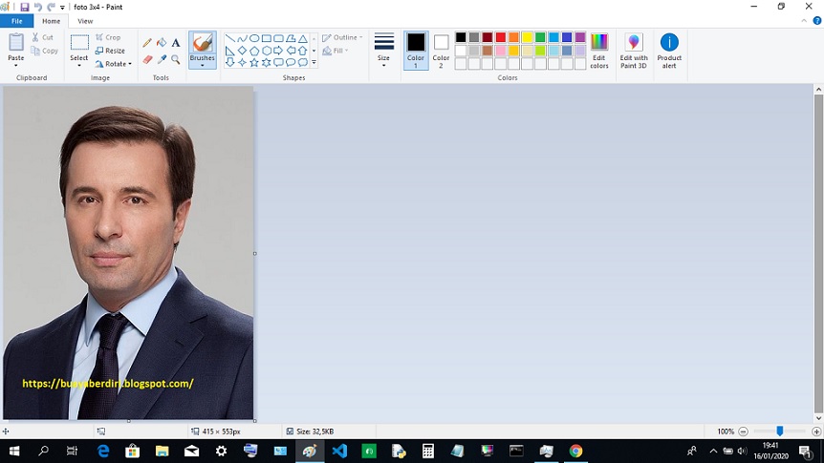This screenshot has width=824, height=463.
Task: Open Customize Quick Access Toolbar dropdown
Action: pyautogui.click(x=62, y=8)
